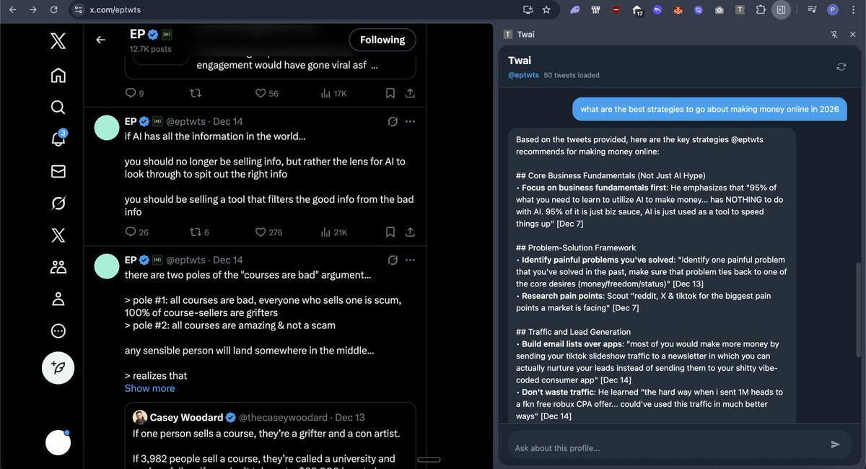The width and height of the screenshot is (866, 469).
Task: Close the Twai side panel
Action: (x=853, y=34)
